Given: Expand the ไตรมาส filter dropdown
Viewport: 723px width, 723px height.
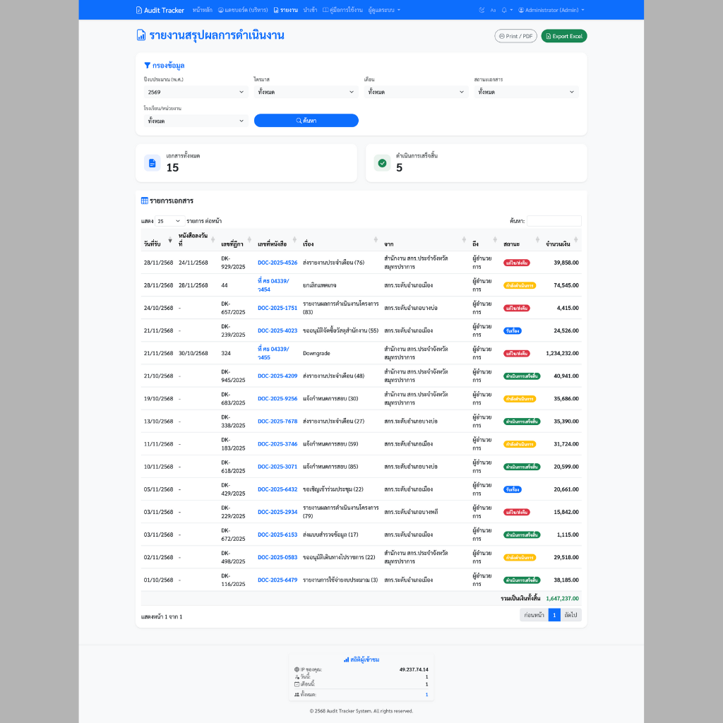Looking at the screenshot, I should pyautogui.click(x=306, y=92).
